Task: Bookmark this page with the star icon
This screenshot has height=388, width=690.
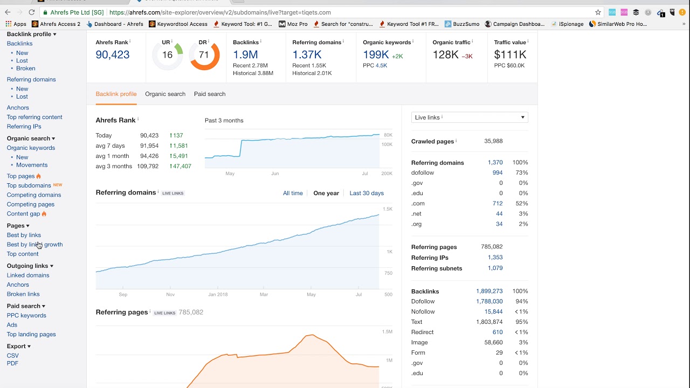Action: coord(598,12)
